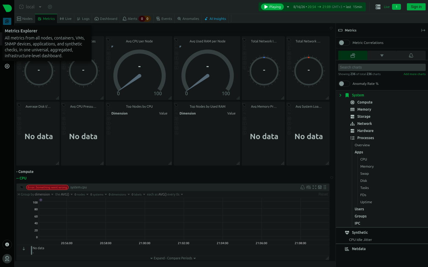The image size is (428, 267).
Task: Select the bell alerts icon tab in the Metrics panel
Action: click(411, 55)
